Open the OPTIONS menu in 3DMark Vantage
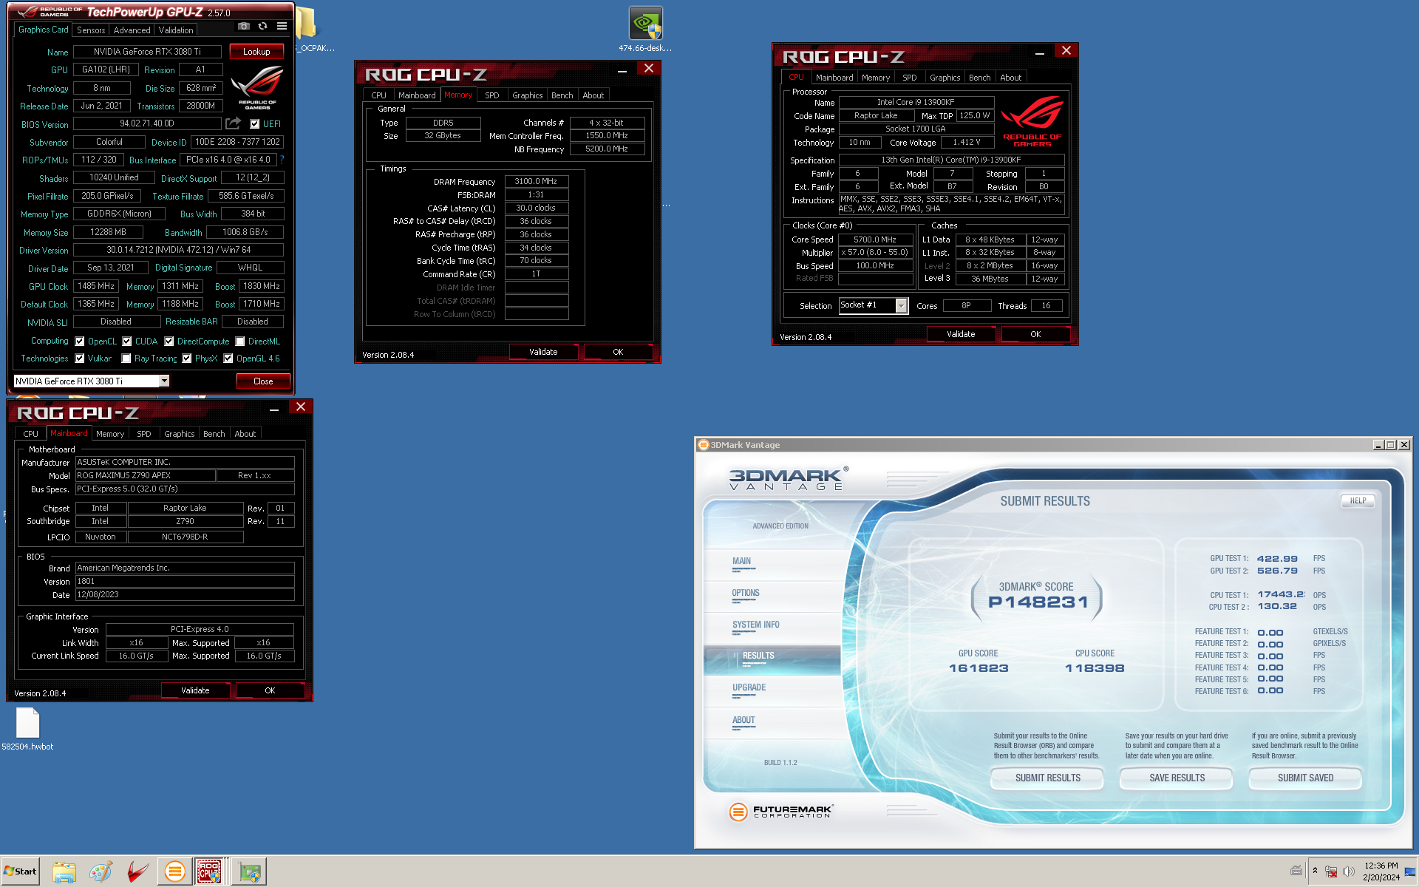 pyautogui.click(x=746, y=593)
